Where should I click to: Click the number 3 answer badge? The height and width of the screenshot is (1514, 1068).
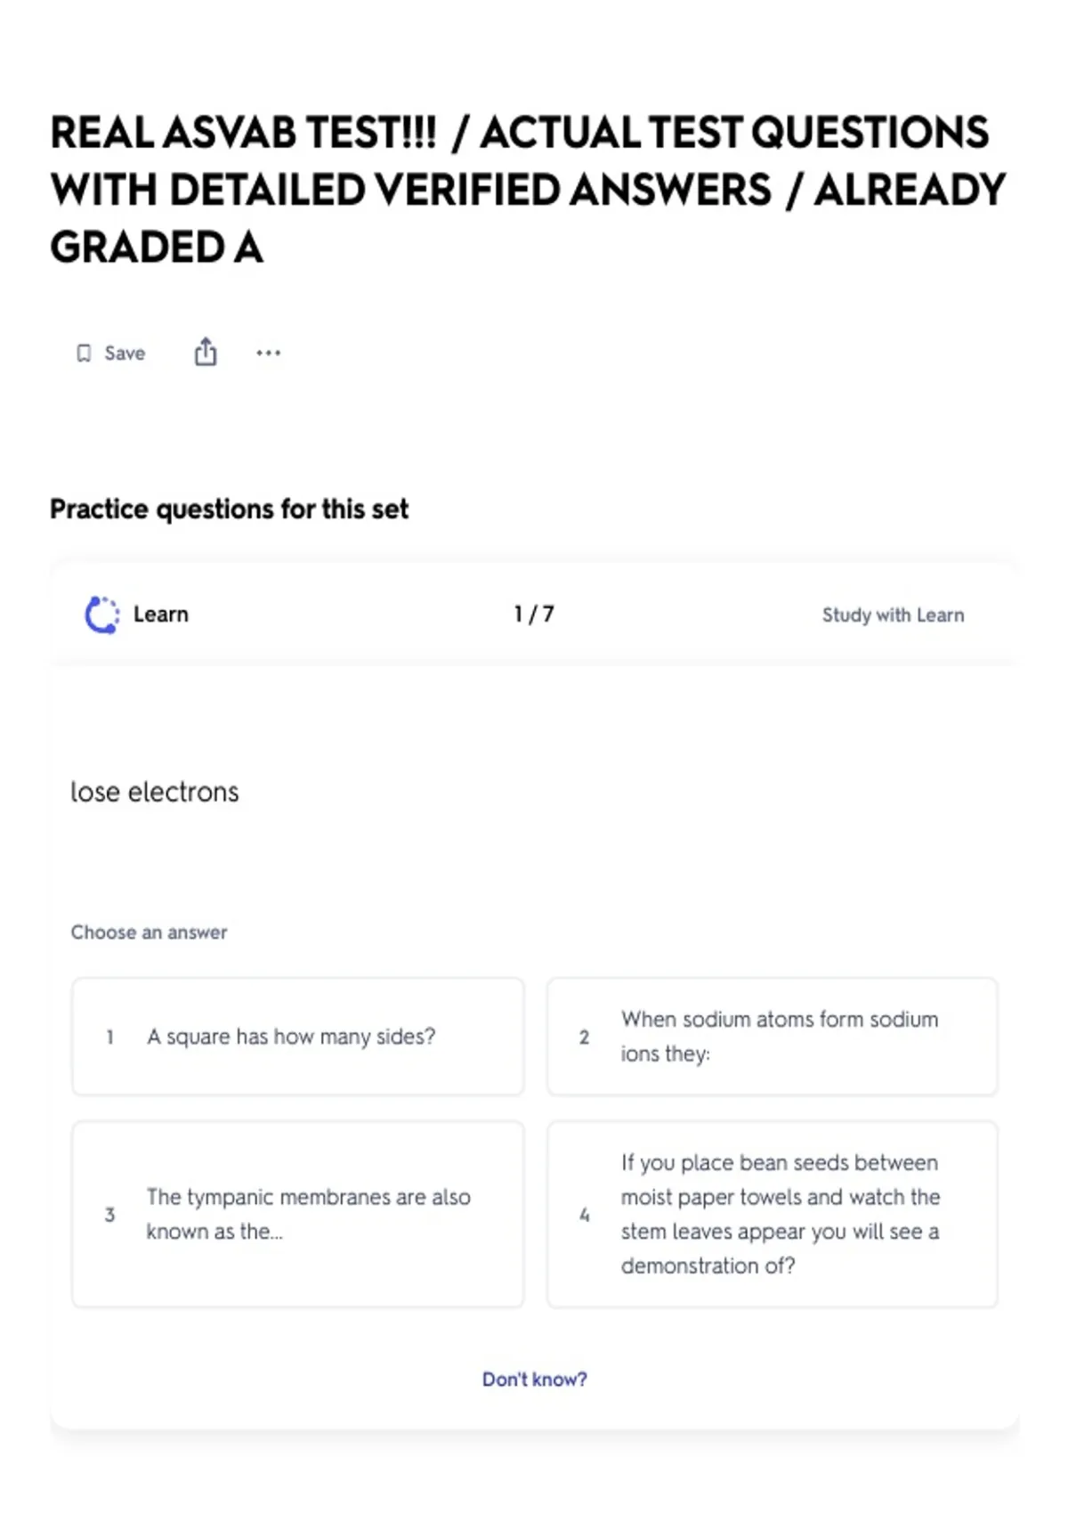tap(110, 1215)
